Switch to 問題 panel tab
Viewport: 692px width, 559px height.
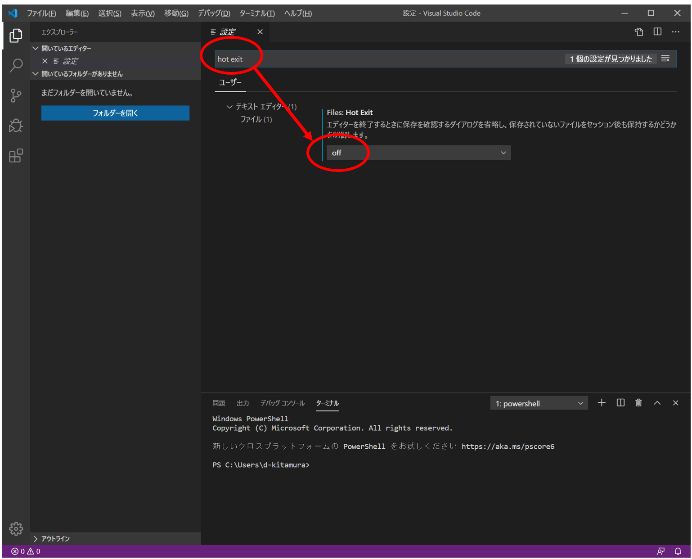point(219,403)
